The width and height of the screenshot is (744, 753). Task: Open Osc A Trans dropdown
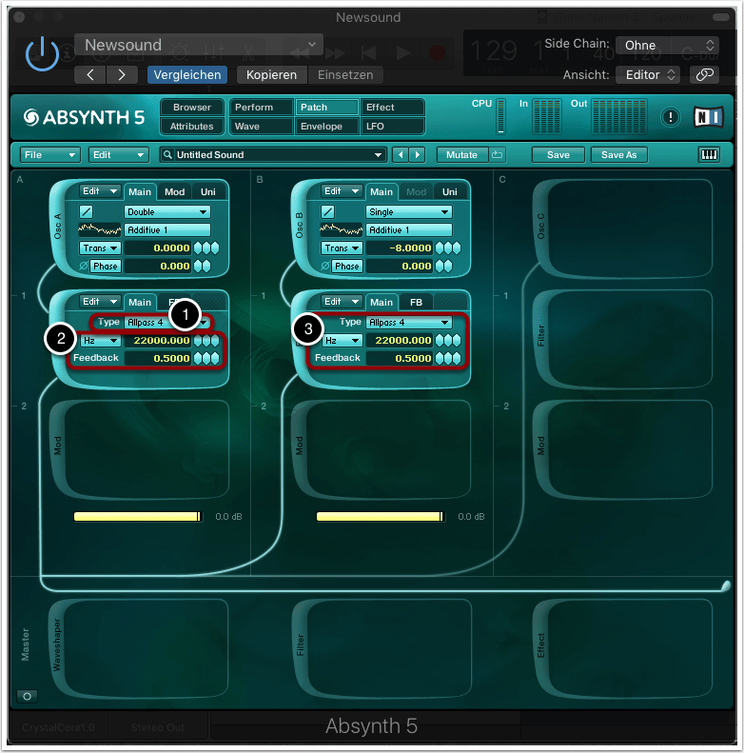100,248
